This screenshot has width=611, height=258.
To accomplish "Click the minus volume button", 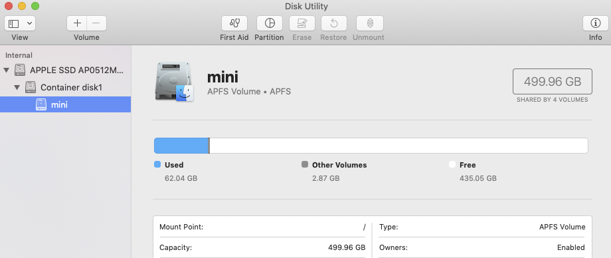I will tap(97, 23).
